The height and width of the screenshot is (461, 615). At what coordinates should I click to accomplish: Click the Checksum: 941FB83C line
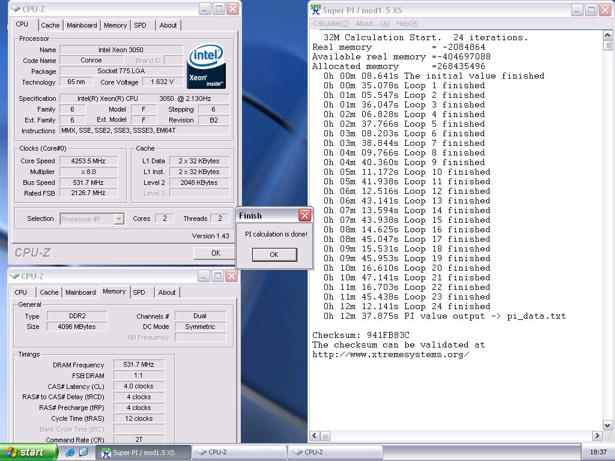pos(361,335)
